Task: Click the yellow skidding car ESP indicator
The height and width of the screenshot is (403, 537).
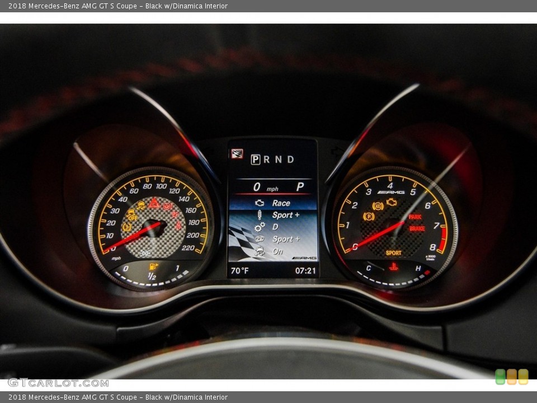Action: point(141,205)
